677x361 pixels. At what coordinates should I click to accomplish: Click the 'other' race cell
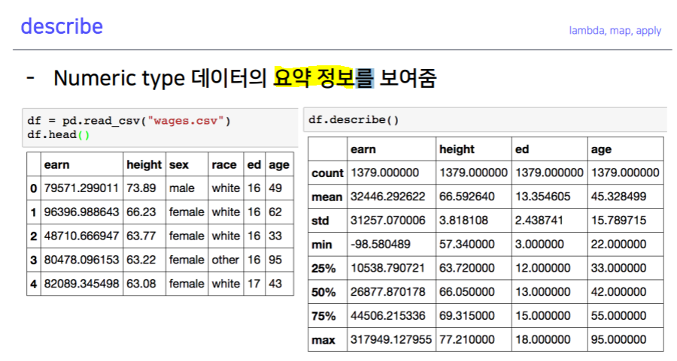225,260
